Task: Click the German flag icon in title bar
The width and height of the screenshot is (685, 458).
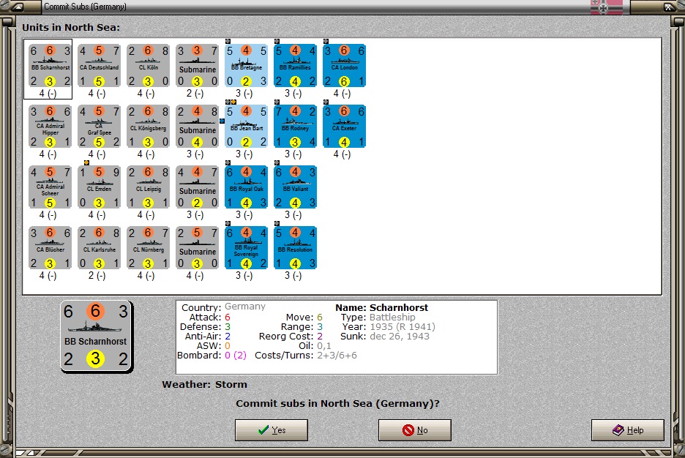Action: coord(607,7)
